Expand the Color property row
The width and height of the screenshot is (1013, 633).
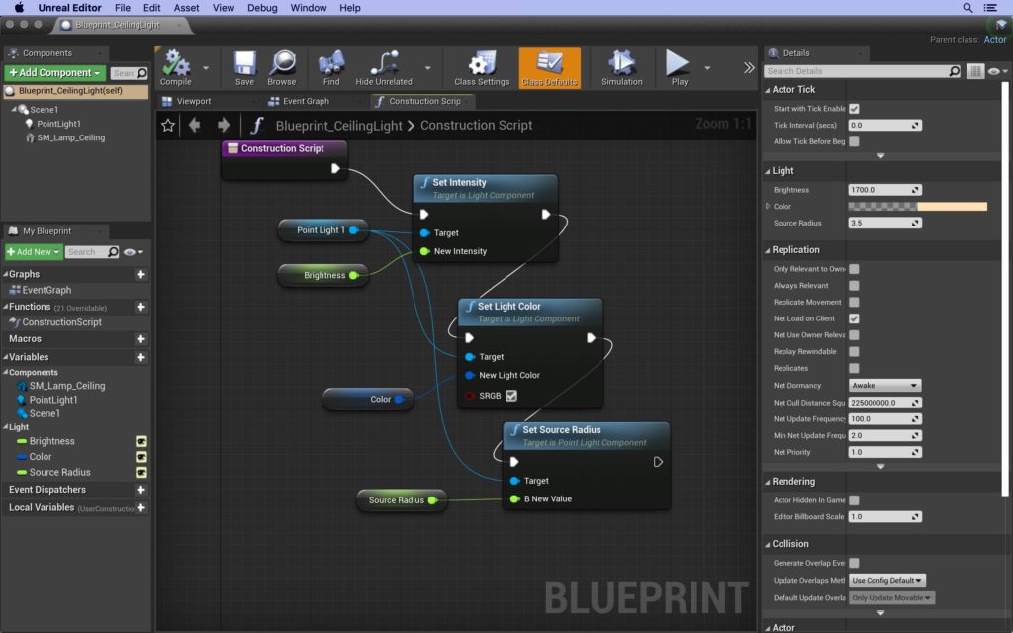pyautogui.click(x=768, y=206)
